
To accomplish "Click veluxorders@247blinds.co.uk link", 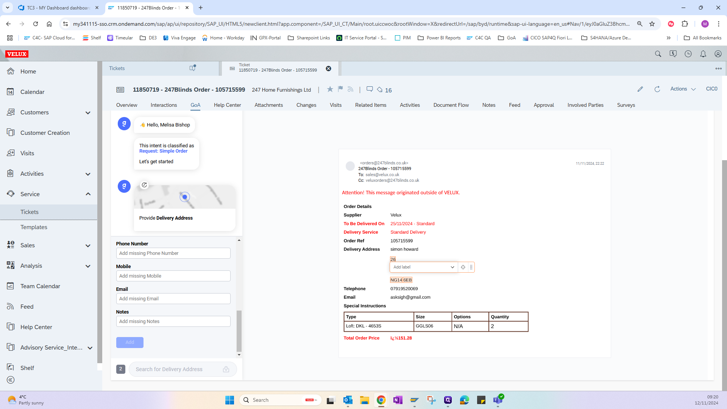I will 392,181.
